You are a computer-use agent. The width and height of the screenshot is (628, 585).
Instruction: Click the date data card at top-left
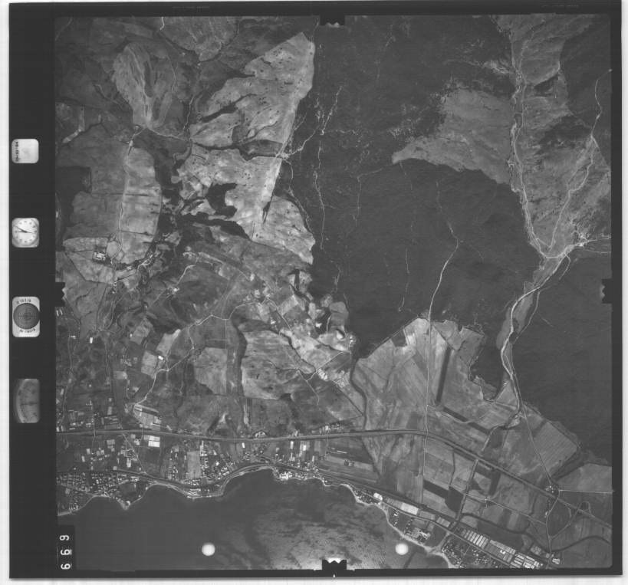click(x=25, y=151)
